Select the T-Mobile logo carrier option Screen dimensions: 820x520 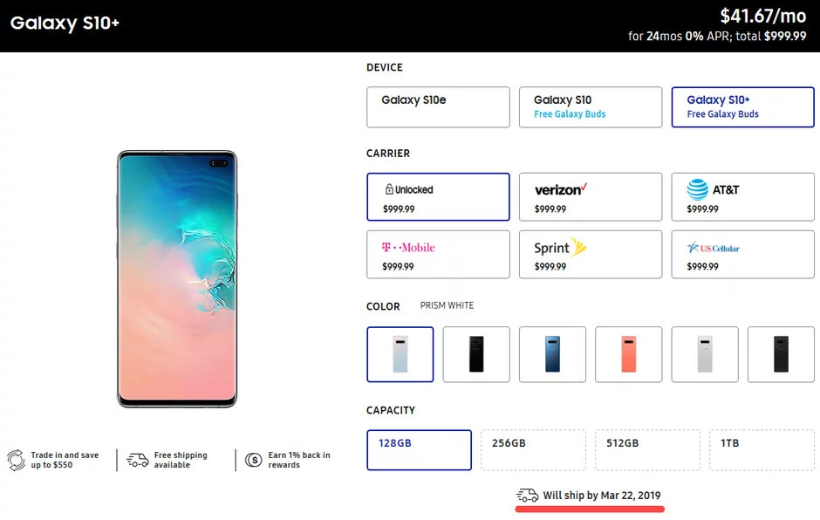438,254
